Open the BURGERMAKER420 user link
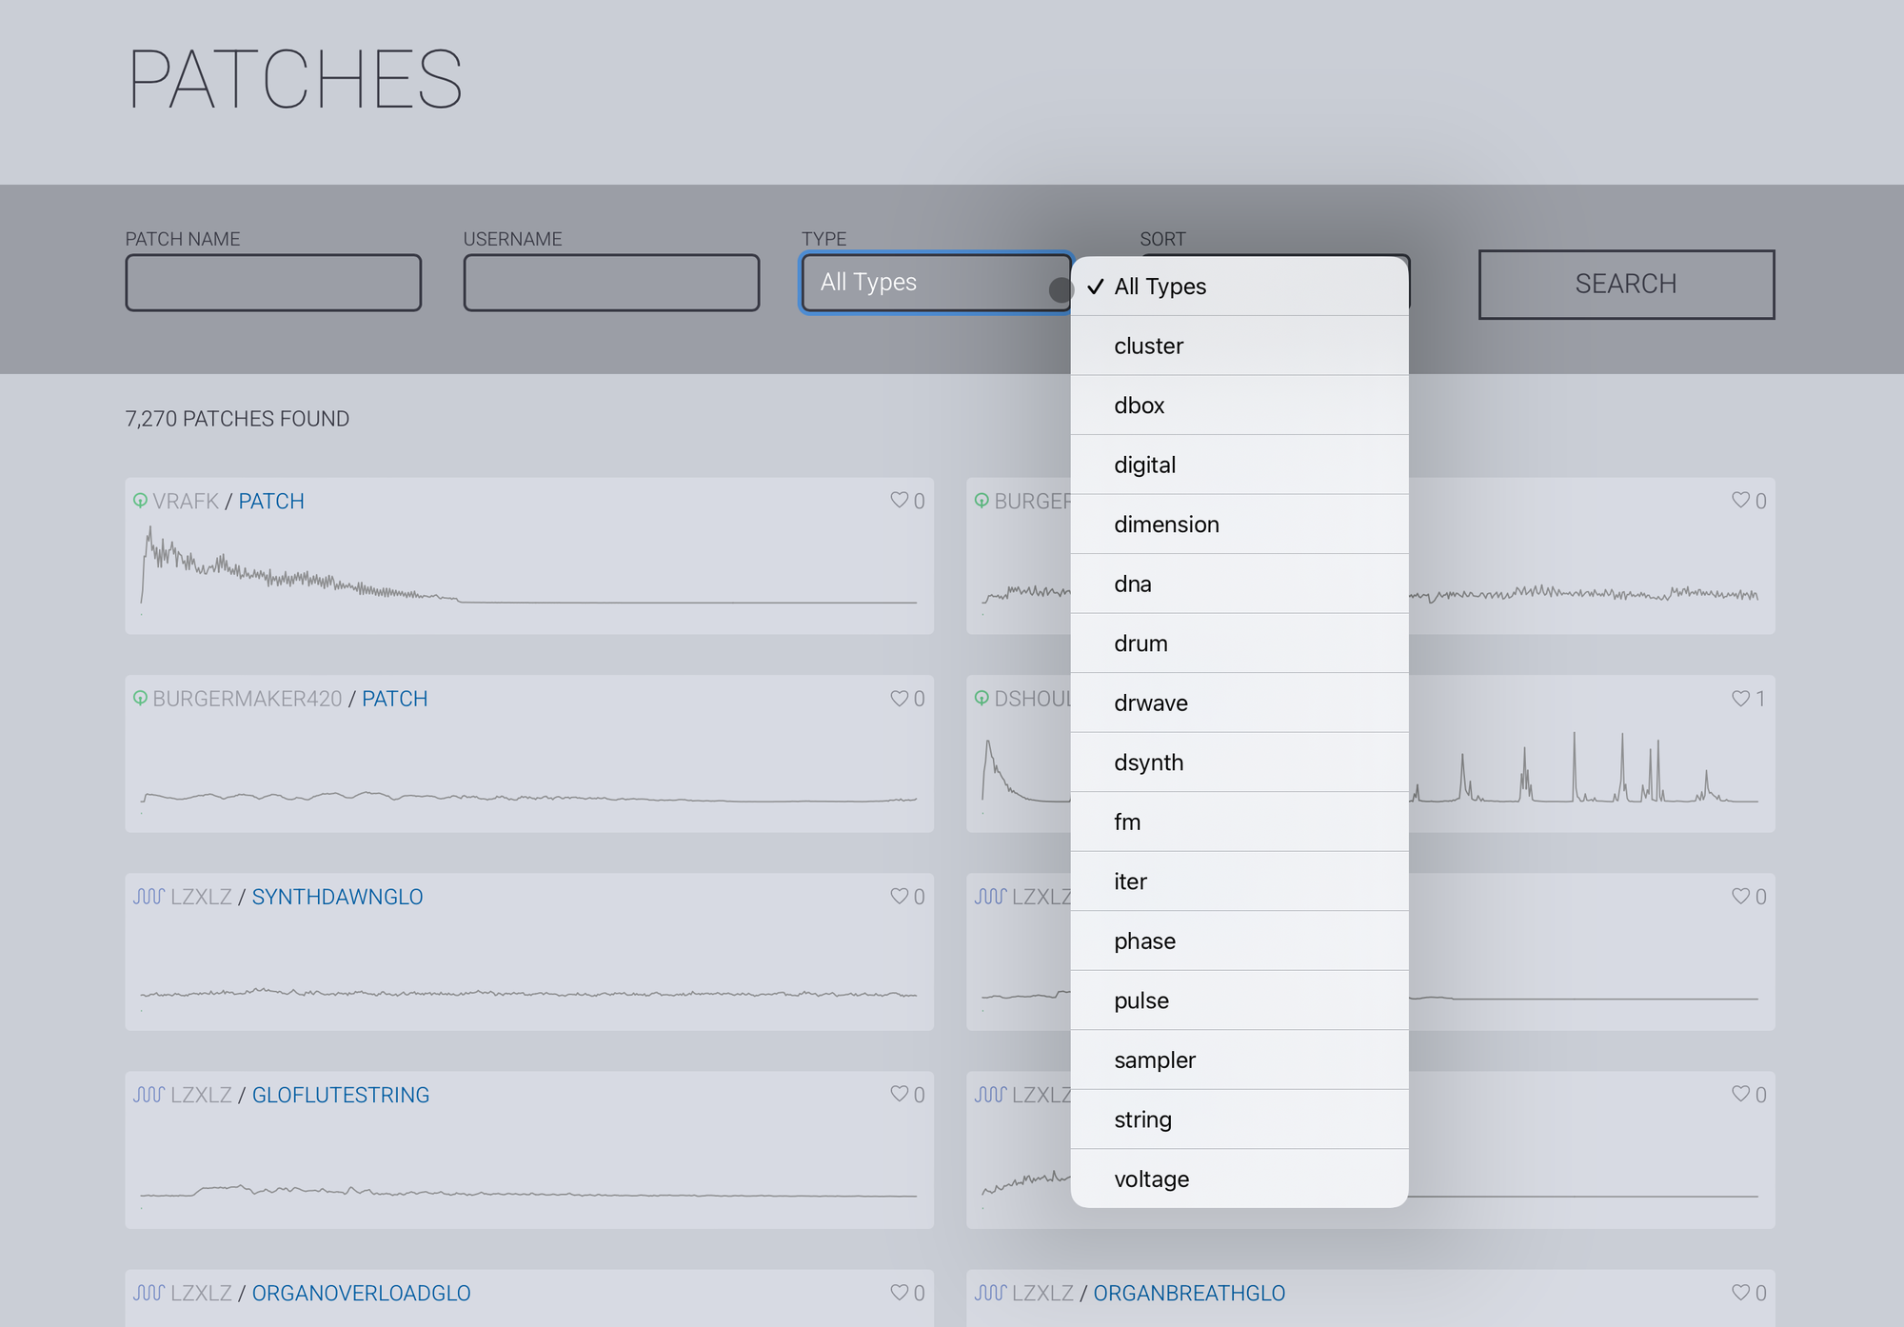This screenshot has width=1904, height=1327. click(248, 699)
